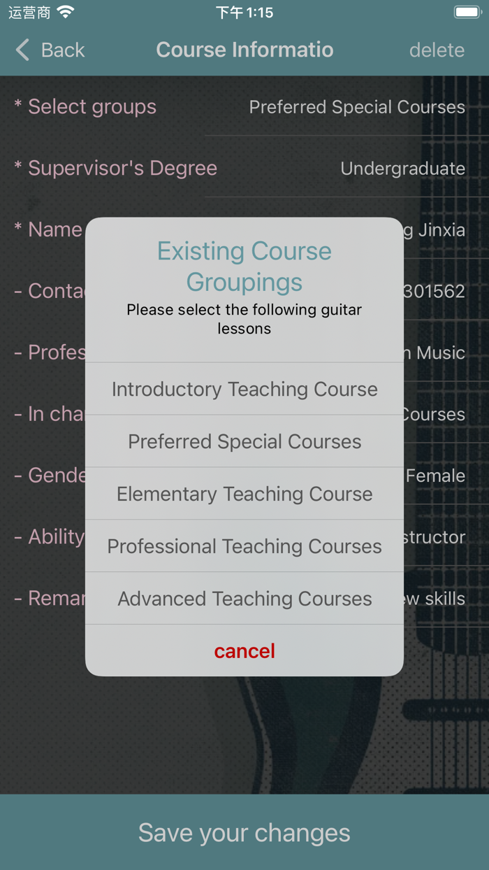
Task: Open Select groups value Preferred Special Courses
Action: tap(357, 107)
